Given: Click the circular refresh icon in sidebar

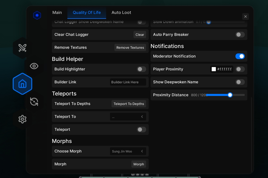Looking at the screenshot, I should pos(34,102).
